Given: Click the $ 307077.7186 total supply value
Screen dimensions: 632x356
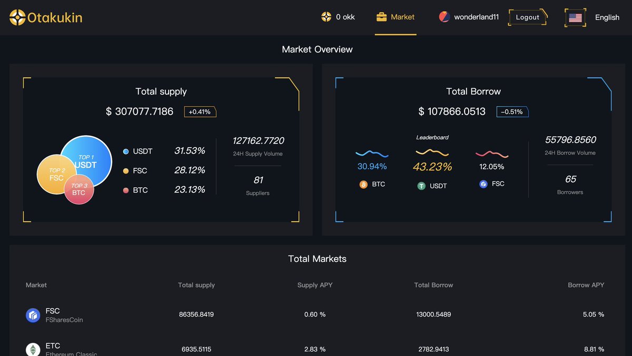Looking at the screenshot, I should [140, 111].
